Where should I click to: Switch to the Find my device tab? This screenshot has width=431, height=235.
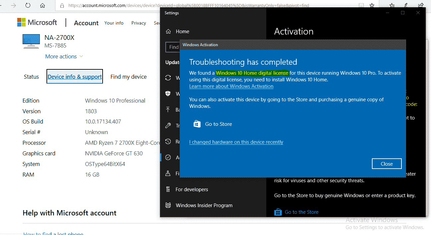tap(129, 77)
